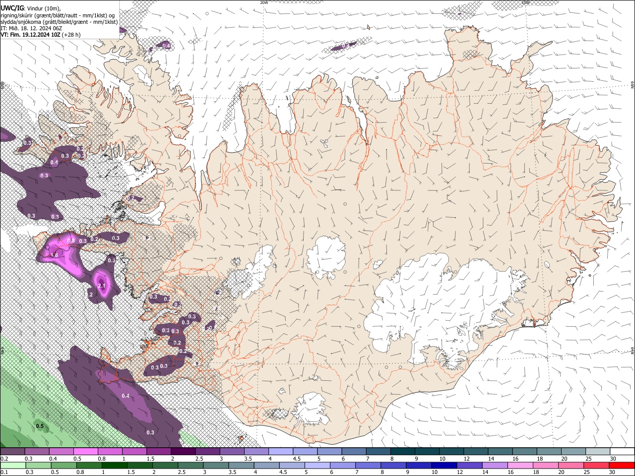
Task: Pick bright pink upper swatch between 0.5 and 0.8
Action: tap(85, 452)
